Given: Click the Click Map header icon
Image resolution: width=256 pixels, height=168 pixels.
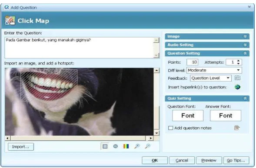Looking at the screenshot, I should tap(10, 20).
